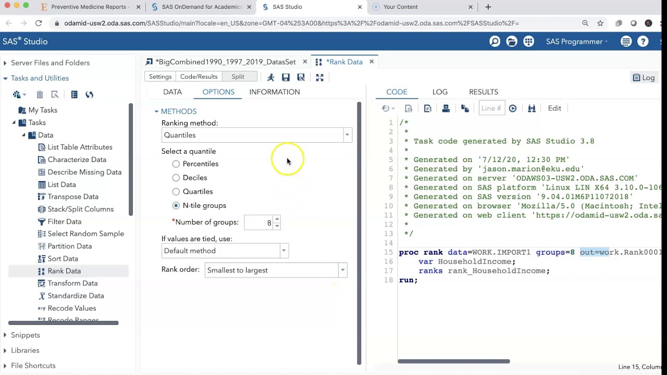Open the Log button at top right
The image size is (667, 375).
pos(644,78)
